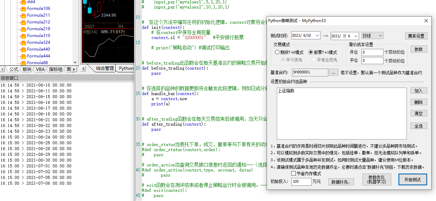Click the 3344.96 price label on chart
The width and height of the screenshot is (436, 201).
pos(108,15)
